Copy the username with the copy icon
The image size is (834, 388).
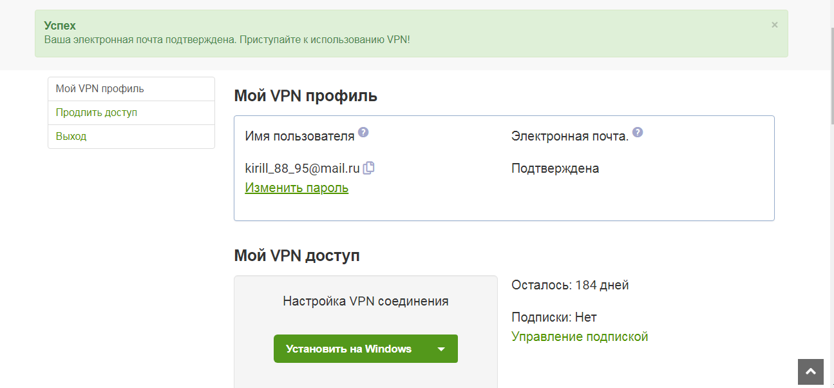[x=369, y=168]
